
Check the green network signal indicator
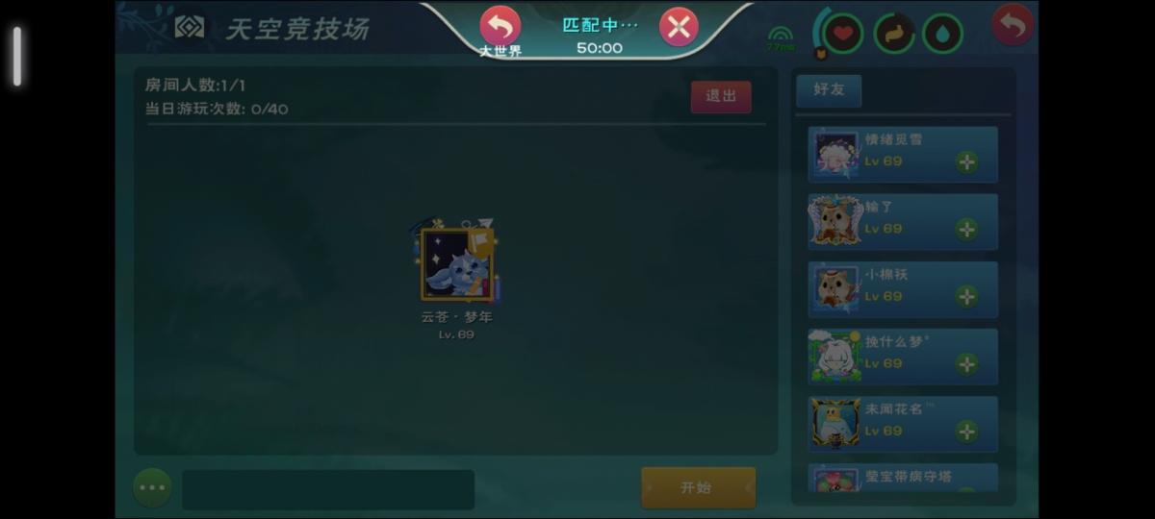pos(781,39)
